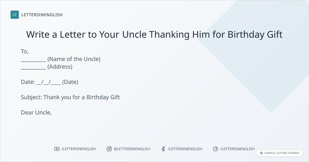Click the lightning bolt icon in badge
This screenshot has width=309, height=162.
click(x=261, y=153)
